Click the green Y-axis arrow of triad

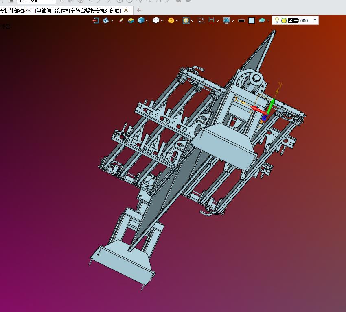click(271, 106)
